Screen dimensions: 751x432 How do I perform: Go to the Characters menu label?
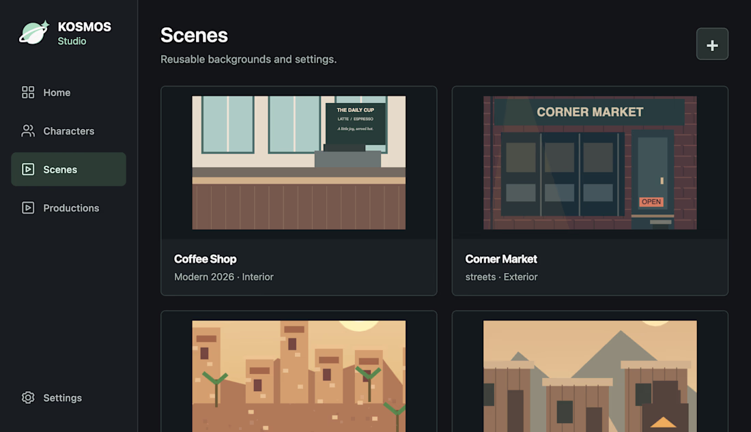click(x=68, y=131)
